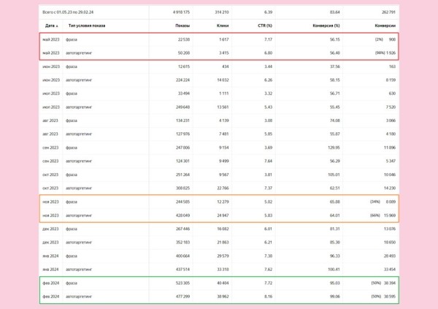438x309 pixels.
Task: Click conversion rate 105.01 in окт 2023
Action: pyautogui.click(x=334, y=175)
